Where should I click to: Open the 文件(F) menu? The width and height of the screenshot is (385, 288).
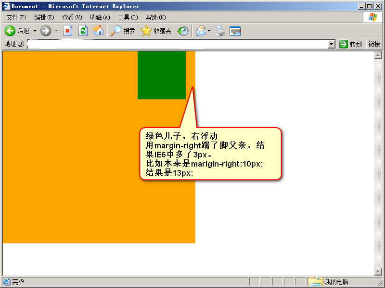16,17
